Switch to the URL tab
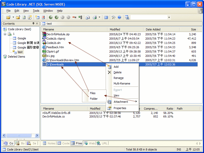This screenshot has height=153, width=204. click(102, 143)
